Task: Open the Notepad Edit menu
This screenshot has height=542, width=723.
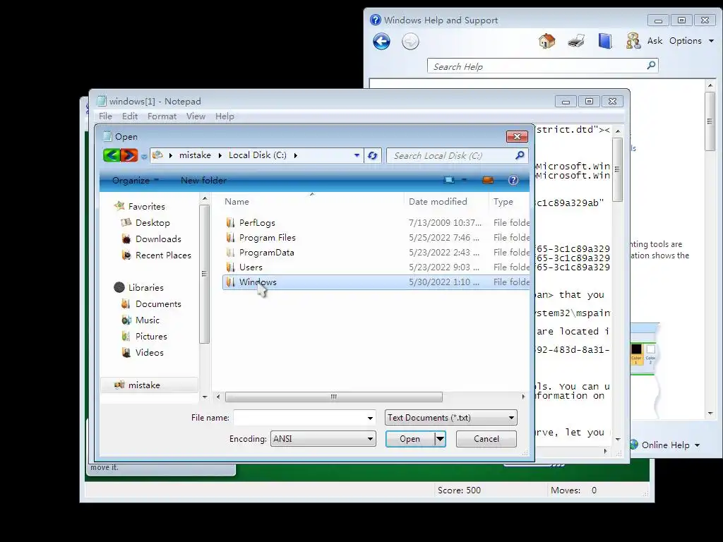Action: coord(130,116)
